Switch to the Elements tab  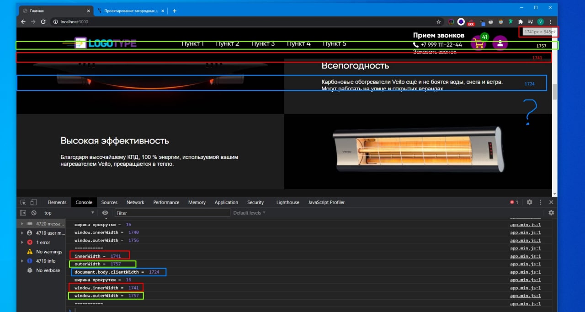pyautogui.click(x=57, y=202)
